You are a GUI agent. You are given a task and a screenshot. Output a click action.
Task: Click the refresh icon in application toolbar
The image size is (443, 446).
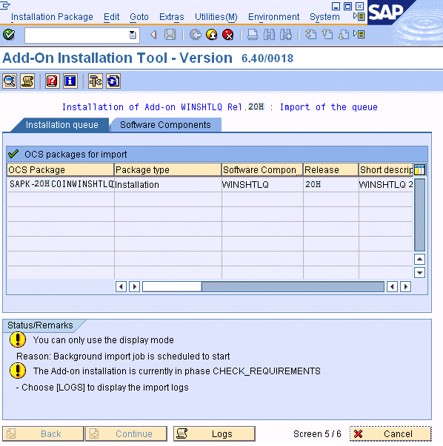[113, 81]
